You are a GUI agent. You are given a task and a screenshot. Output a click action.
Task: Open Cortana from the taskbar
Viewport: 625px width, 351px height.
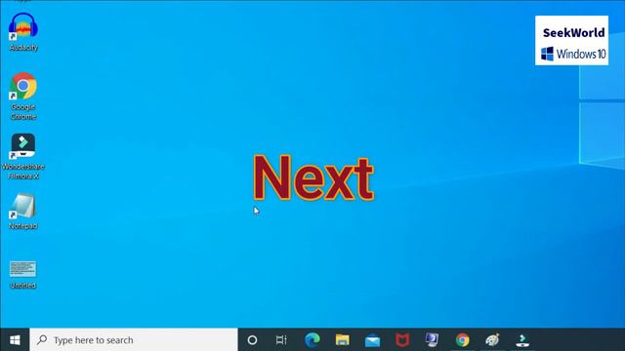click(x=252, y=340)
